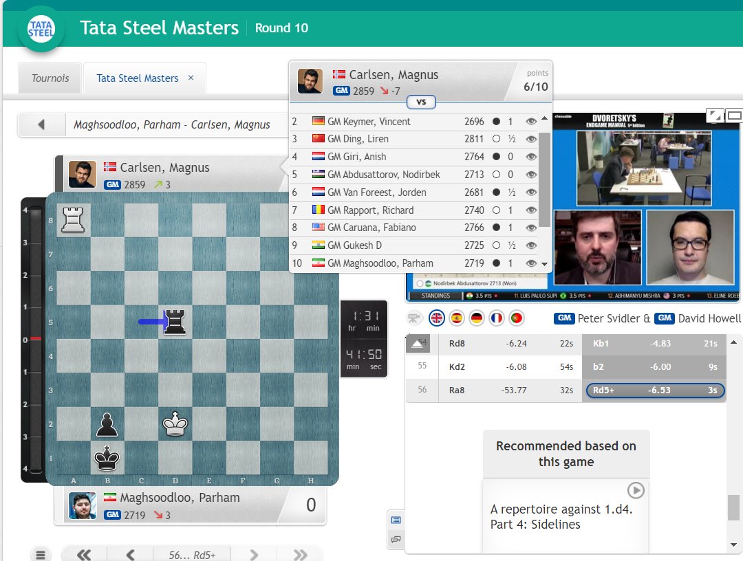The image size is (743, 561).
Task: Open the Maghsoodloo, Parham - Carlsen, Magnus game selector
Action: 171,124
